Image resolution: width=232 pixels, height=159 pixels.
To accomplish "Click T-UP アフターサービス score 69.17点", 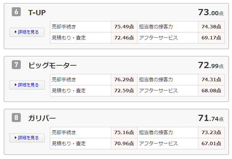I will (x=211, y=38).
